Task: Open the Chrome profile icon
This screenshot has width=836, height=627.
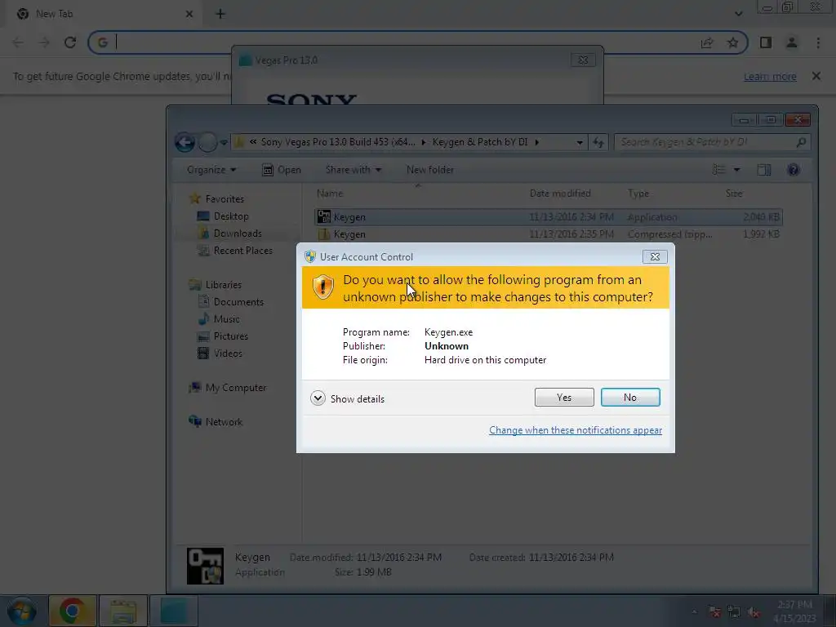Action: click(792, 42)
